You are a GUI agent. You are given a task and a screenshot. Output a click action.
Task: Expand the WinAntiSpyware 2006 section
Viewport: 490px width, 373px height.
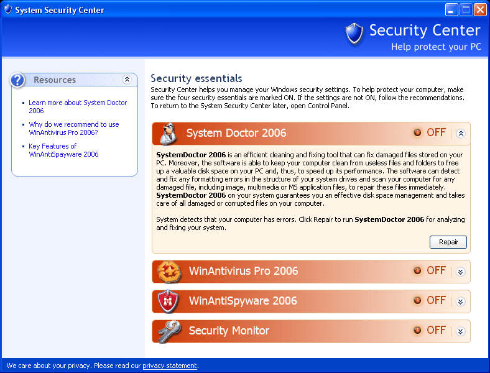point(460,302)
